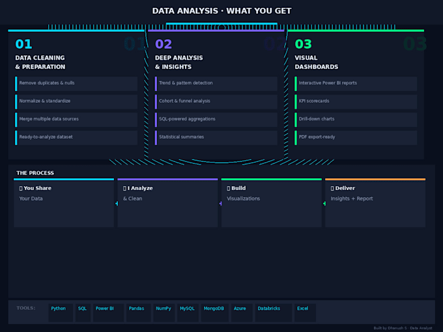This screenshot has width=443, height=332.
Task: Select the SQL tool tag
Action: click(83, 312)
